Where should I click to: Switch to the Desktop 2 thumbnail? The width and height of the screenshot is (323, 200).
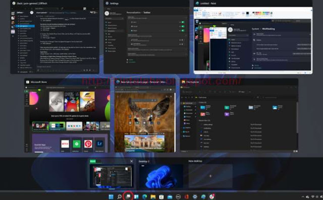161,176
